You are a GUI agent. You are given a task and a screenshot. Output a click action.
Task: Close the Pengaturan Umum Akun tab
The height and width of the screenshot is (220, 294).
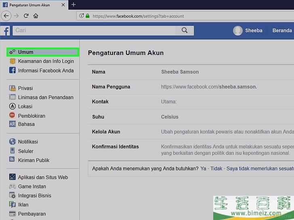pyautogui.click(x=63, y=5)
